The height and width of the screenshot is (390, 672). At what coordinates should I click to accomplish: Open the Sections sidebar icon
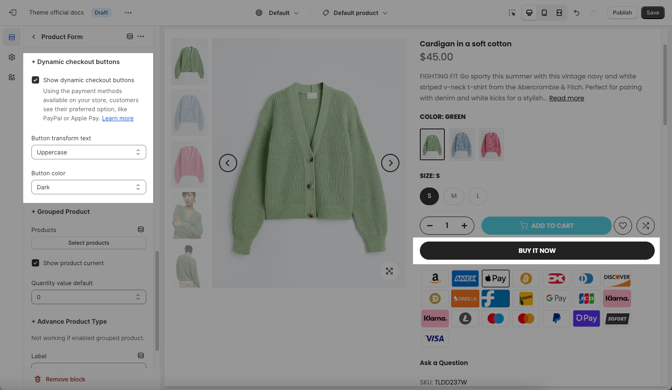click(x=12, y=37)
